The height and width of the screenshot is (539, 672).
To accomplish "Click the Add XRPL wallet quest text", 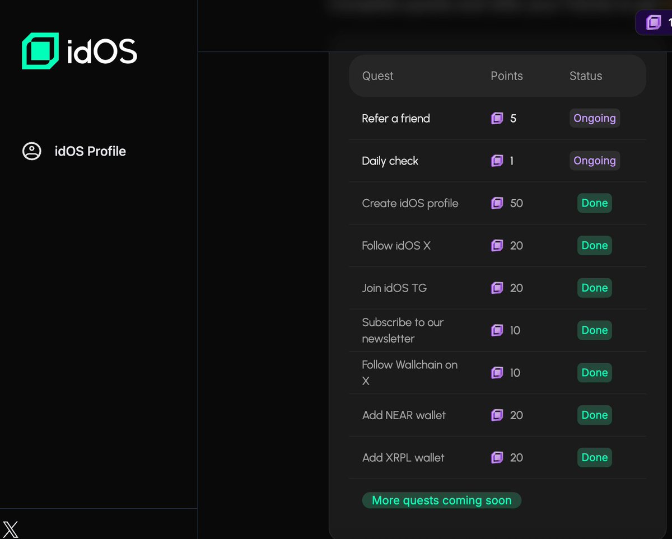I will coord(403,457).
